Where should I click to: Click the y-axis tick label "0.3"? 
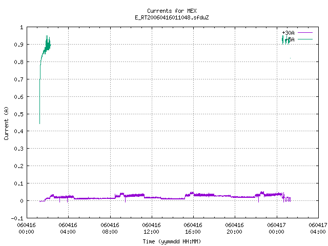pos(18,149)
